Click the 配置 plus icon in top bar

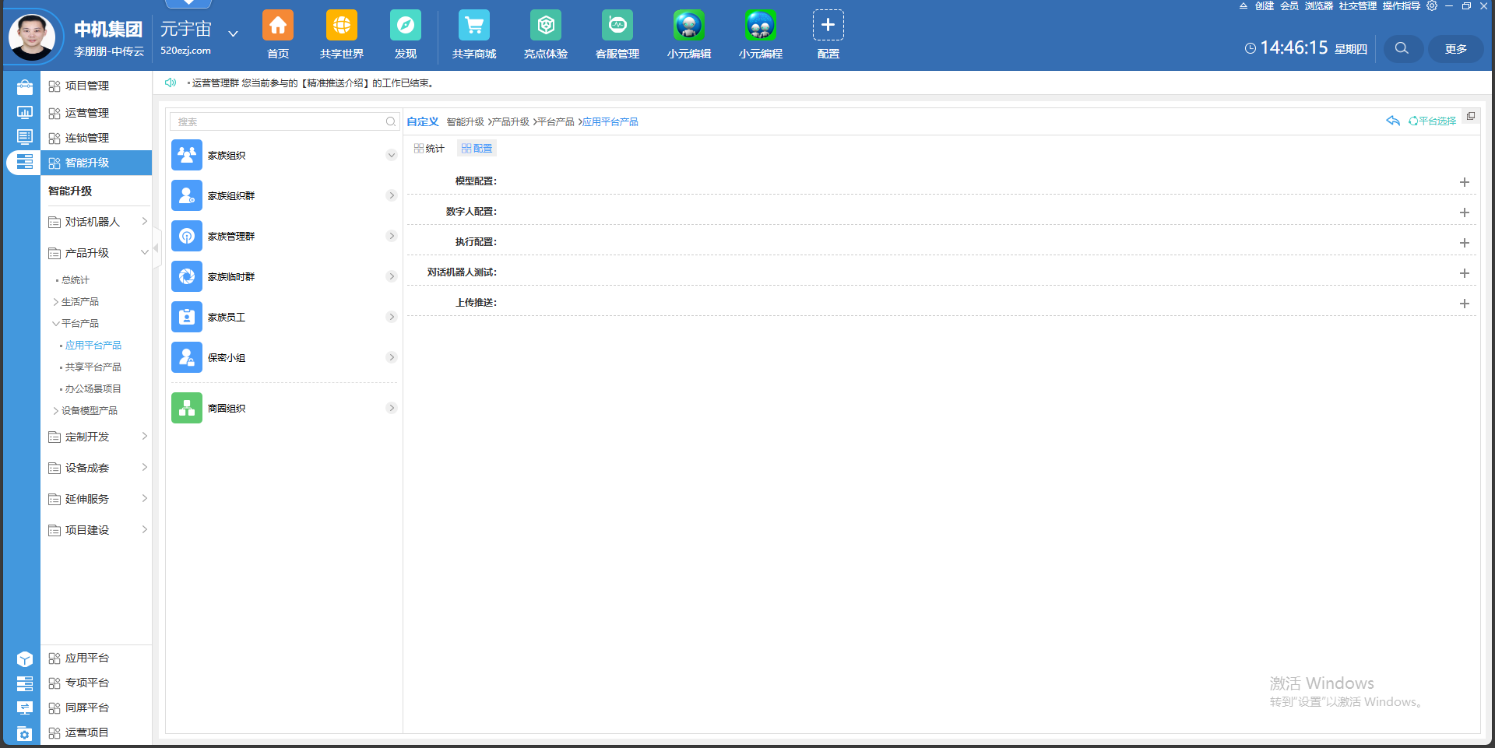pyautogui.click(x=828, y=26)
